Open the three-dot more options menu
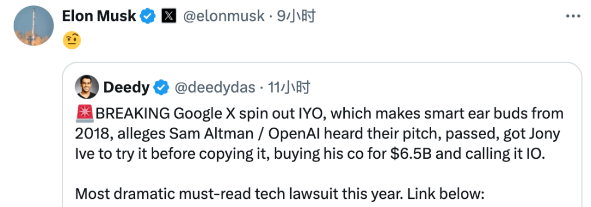The width and height of the screenshot is (591, 207). point(573,16)
